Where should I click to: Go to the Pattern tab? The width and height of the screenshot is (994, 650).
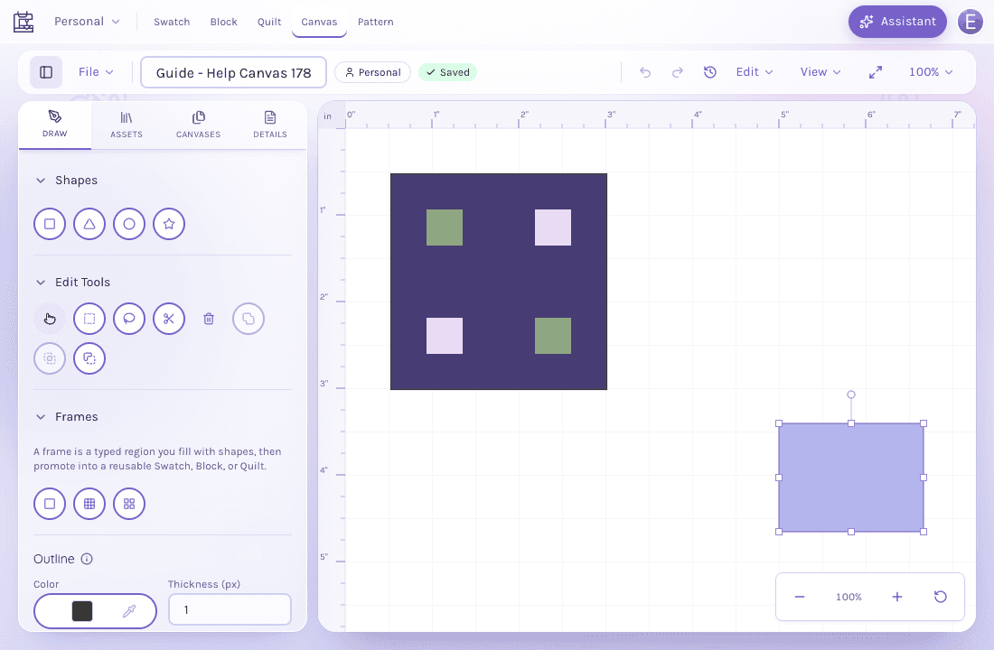click(x=375, y=22)
